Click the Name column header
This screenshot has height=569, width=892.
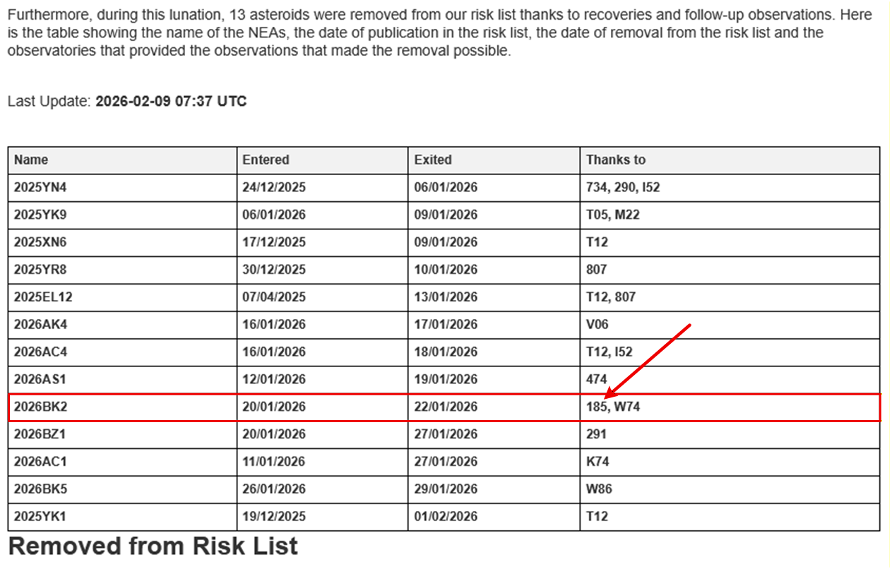31,160
